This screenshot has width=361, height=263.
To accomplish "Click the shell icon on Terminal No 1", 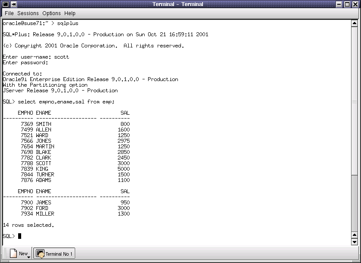I will [40, 254].
